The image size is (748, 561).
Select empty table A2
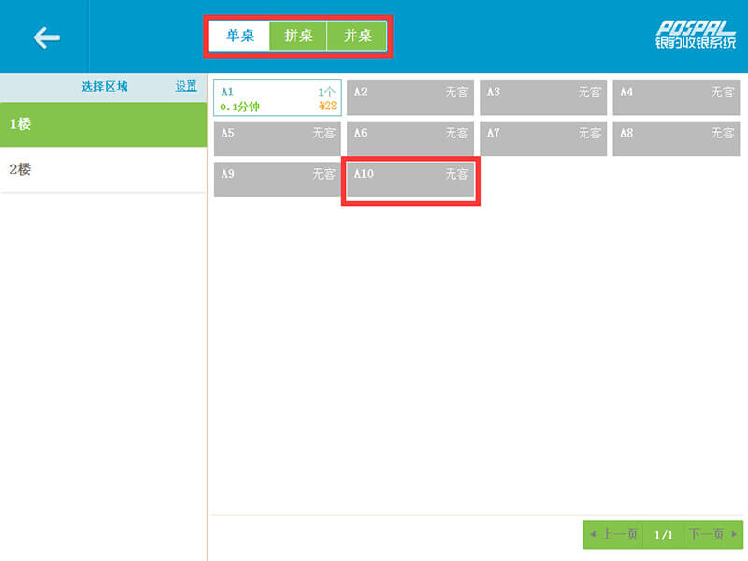click(x=410, y=98)
